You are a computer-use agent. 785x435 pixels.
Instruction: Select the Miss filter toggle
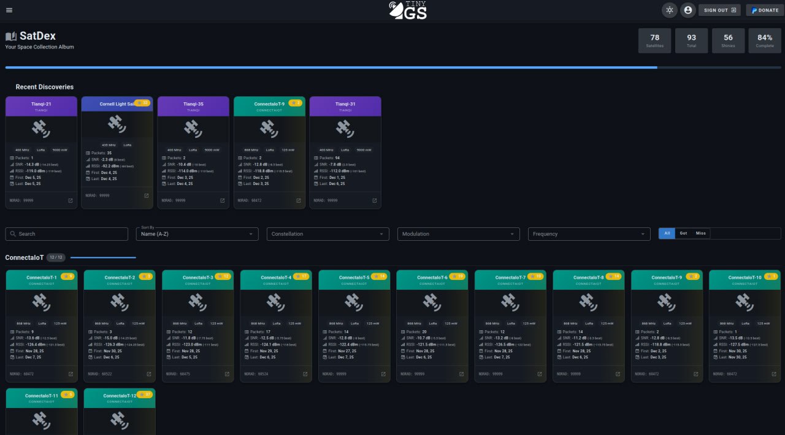point(700,233)
